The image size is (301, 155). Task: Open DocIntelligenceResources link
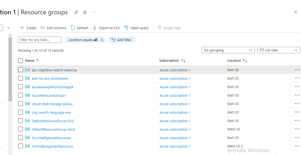51,138
